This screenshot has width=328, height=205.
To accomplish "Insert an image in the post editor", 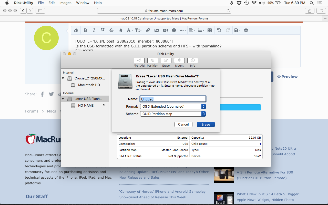I will [x=157, y=30].
